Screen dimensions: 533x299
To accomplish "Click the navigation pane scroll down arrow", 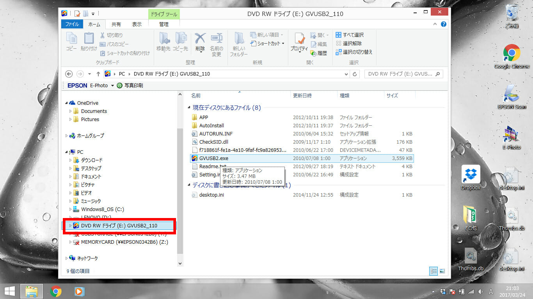I will [180, 264].
